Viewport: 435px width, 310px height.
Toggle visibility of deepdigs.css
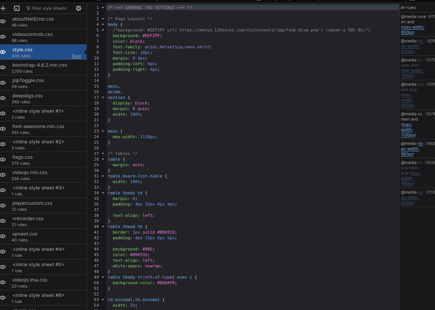pyautogui.click(x=3, y=98)
